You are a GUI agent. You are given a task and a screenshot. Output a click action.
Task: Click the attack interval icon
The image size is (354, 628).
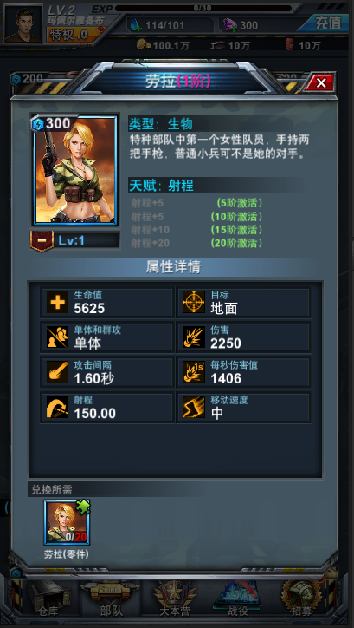point(57,372)
